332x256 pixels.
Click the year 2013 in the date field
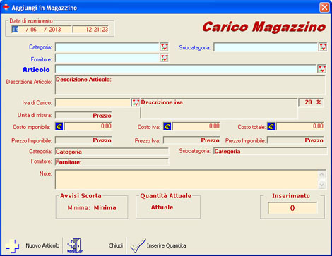pos(55,30)
